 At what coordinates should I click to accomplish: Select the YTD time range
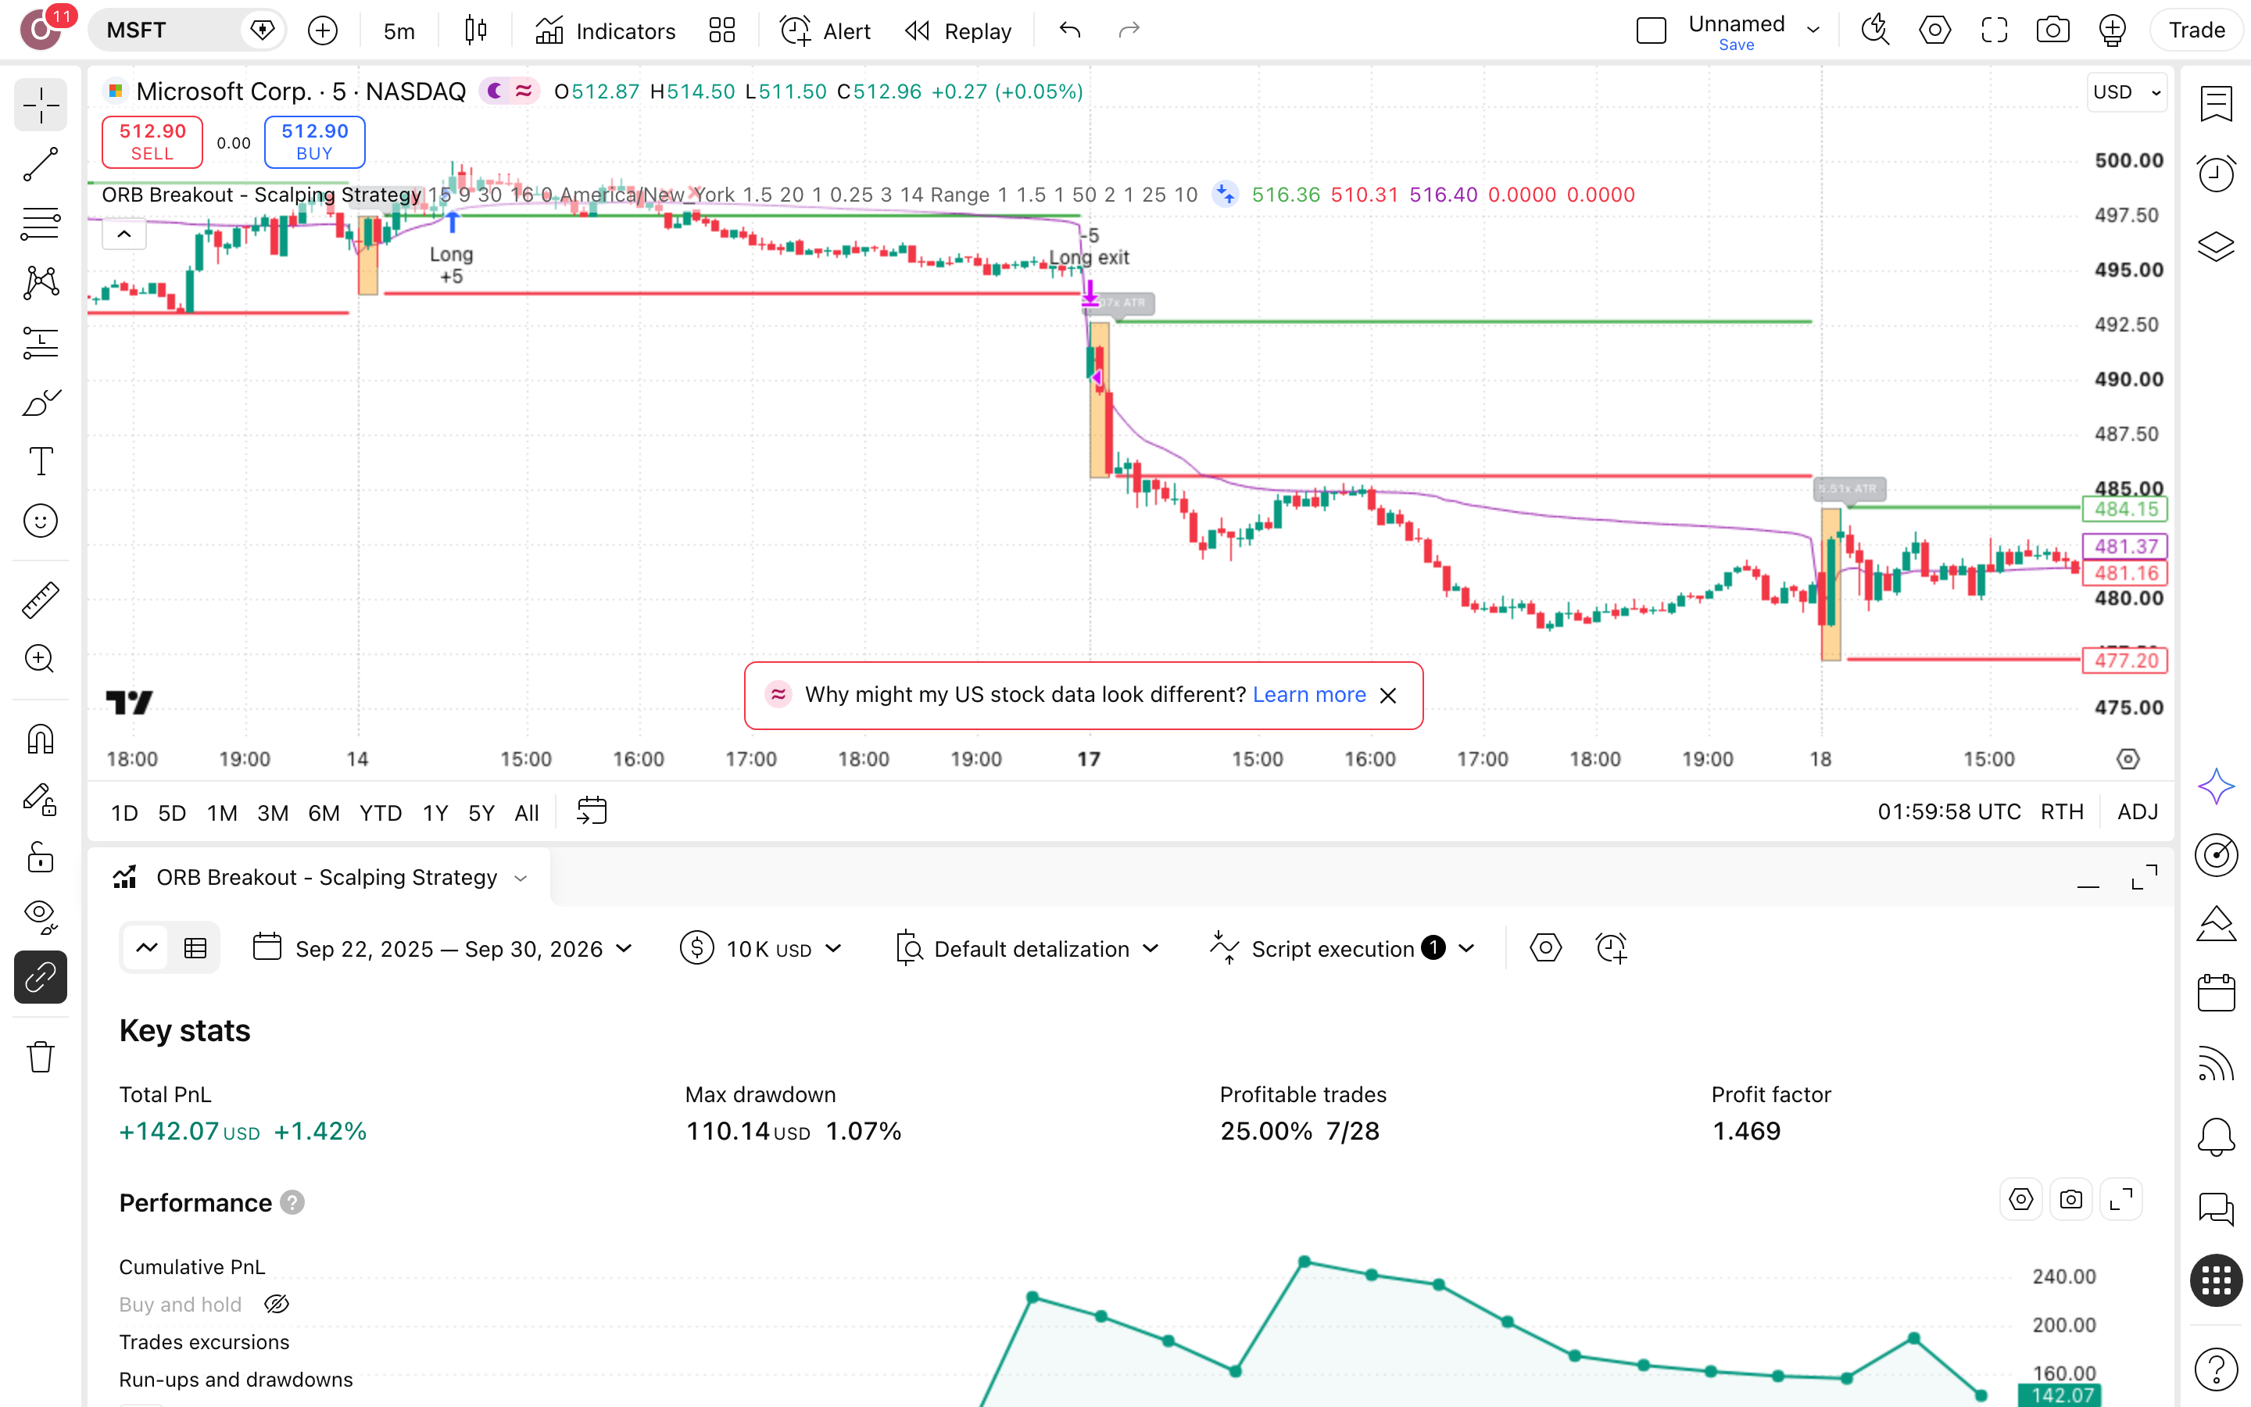381,812
